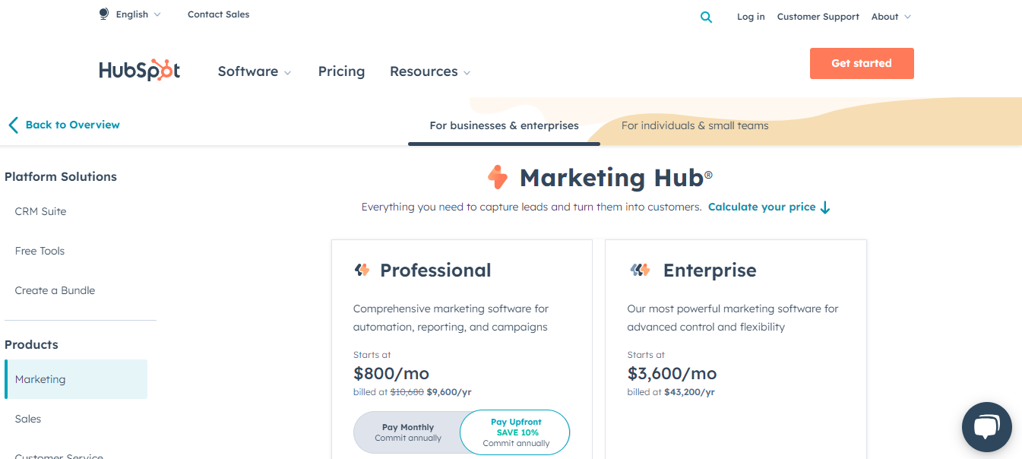Expand the English language dropdown

tap(138, 14)
